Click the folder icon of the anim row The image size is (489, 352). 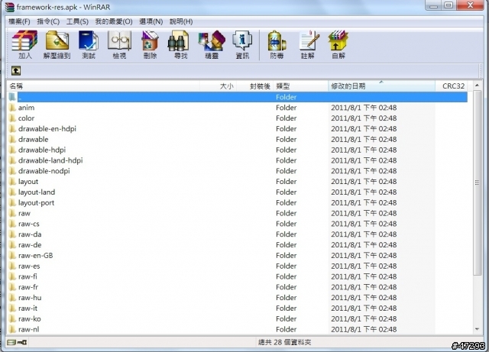pos(12,108)
